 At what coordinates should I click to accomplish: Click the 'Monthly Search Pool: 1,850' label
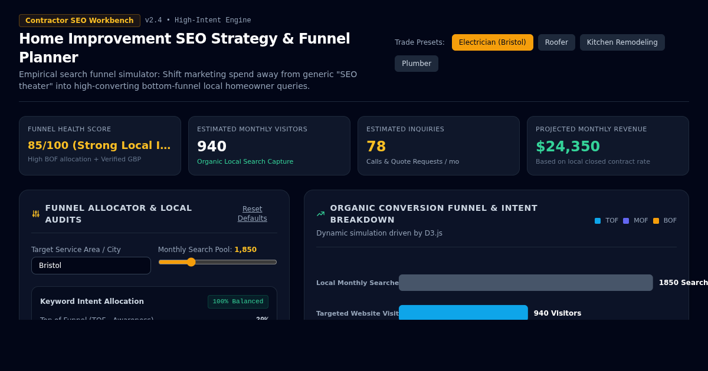click(207, 250)
